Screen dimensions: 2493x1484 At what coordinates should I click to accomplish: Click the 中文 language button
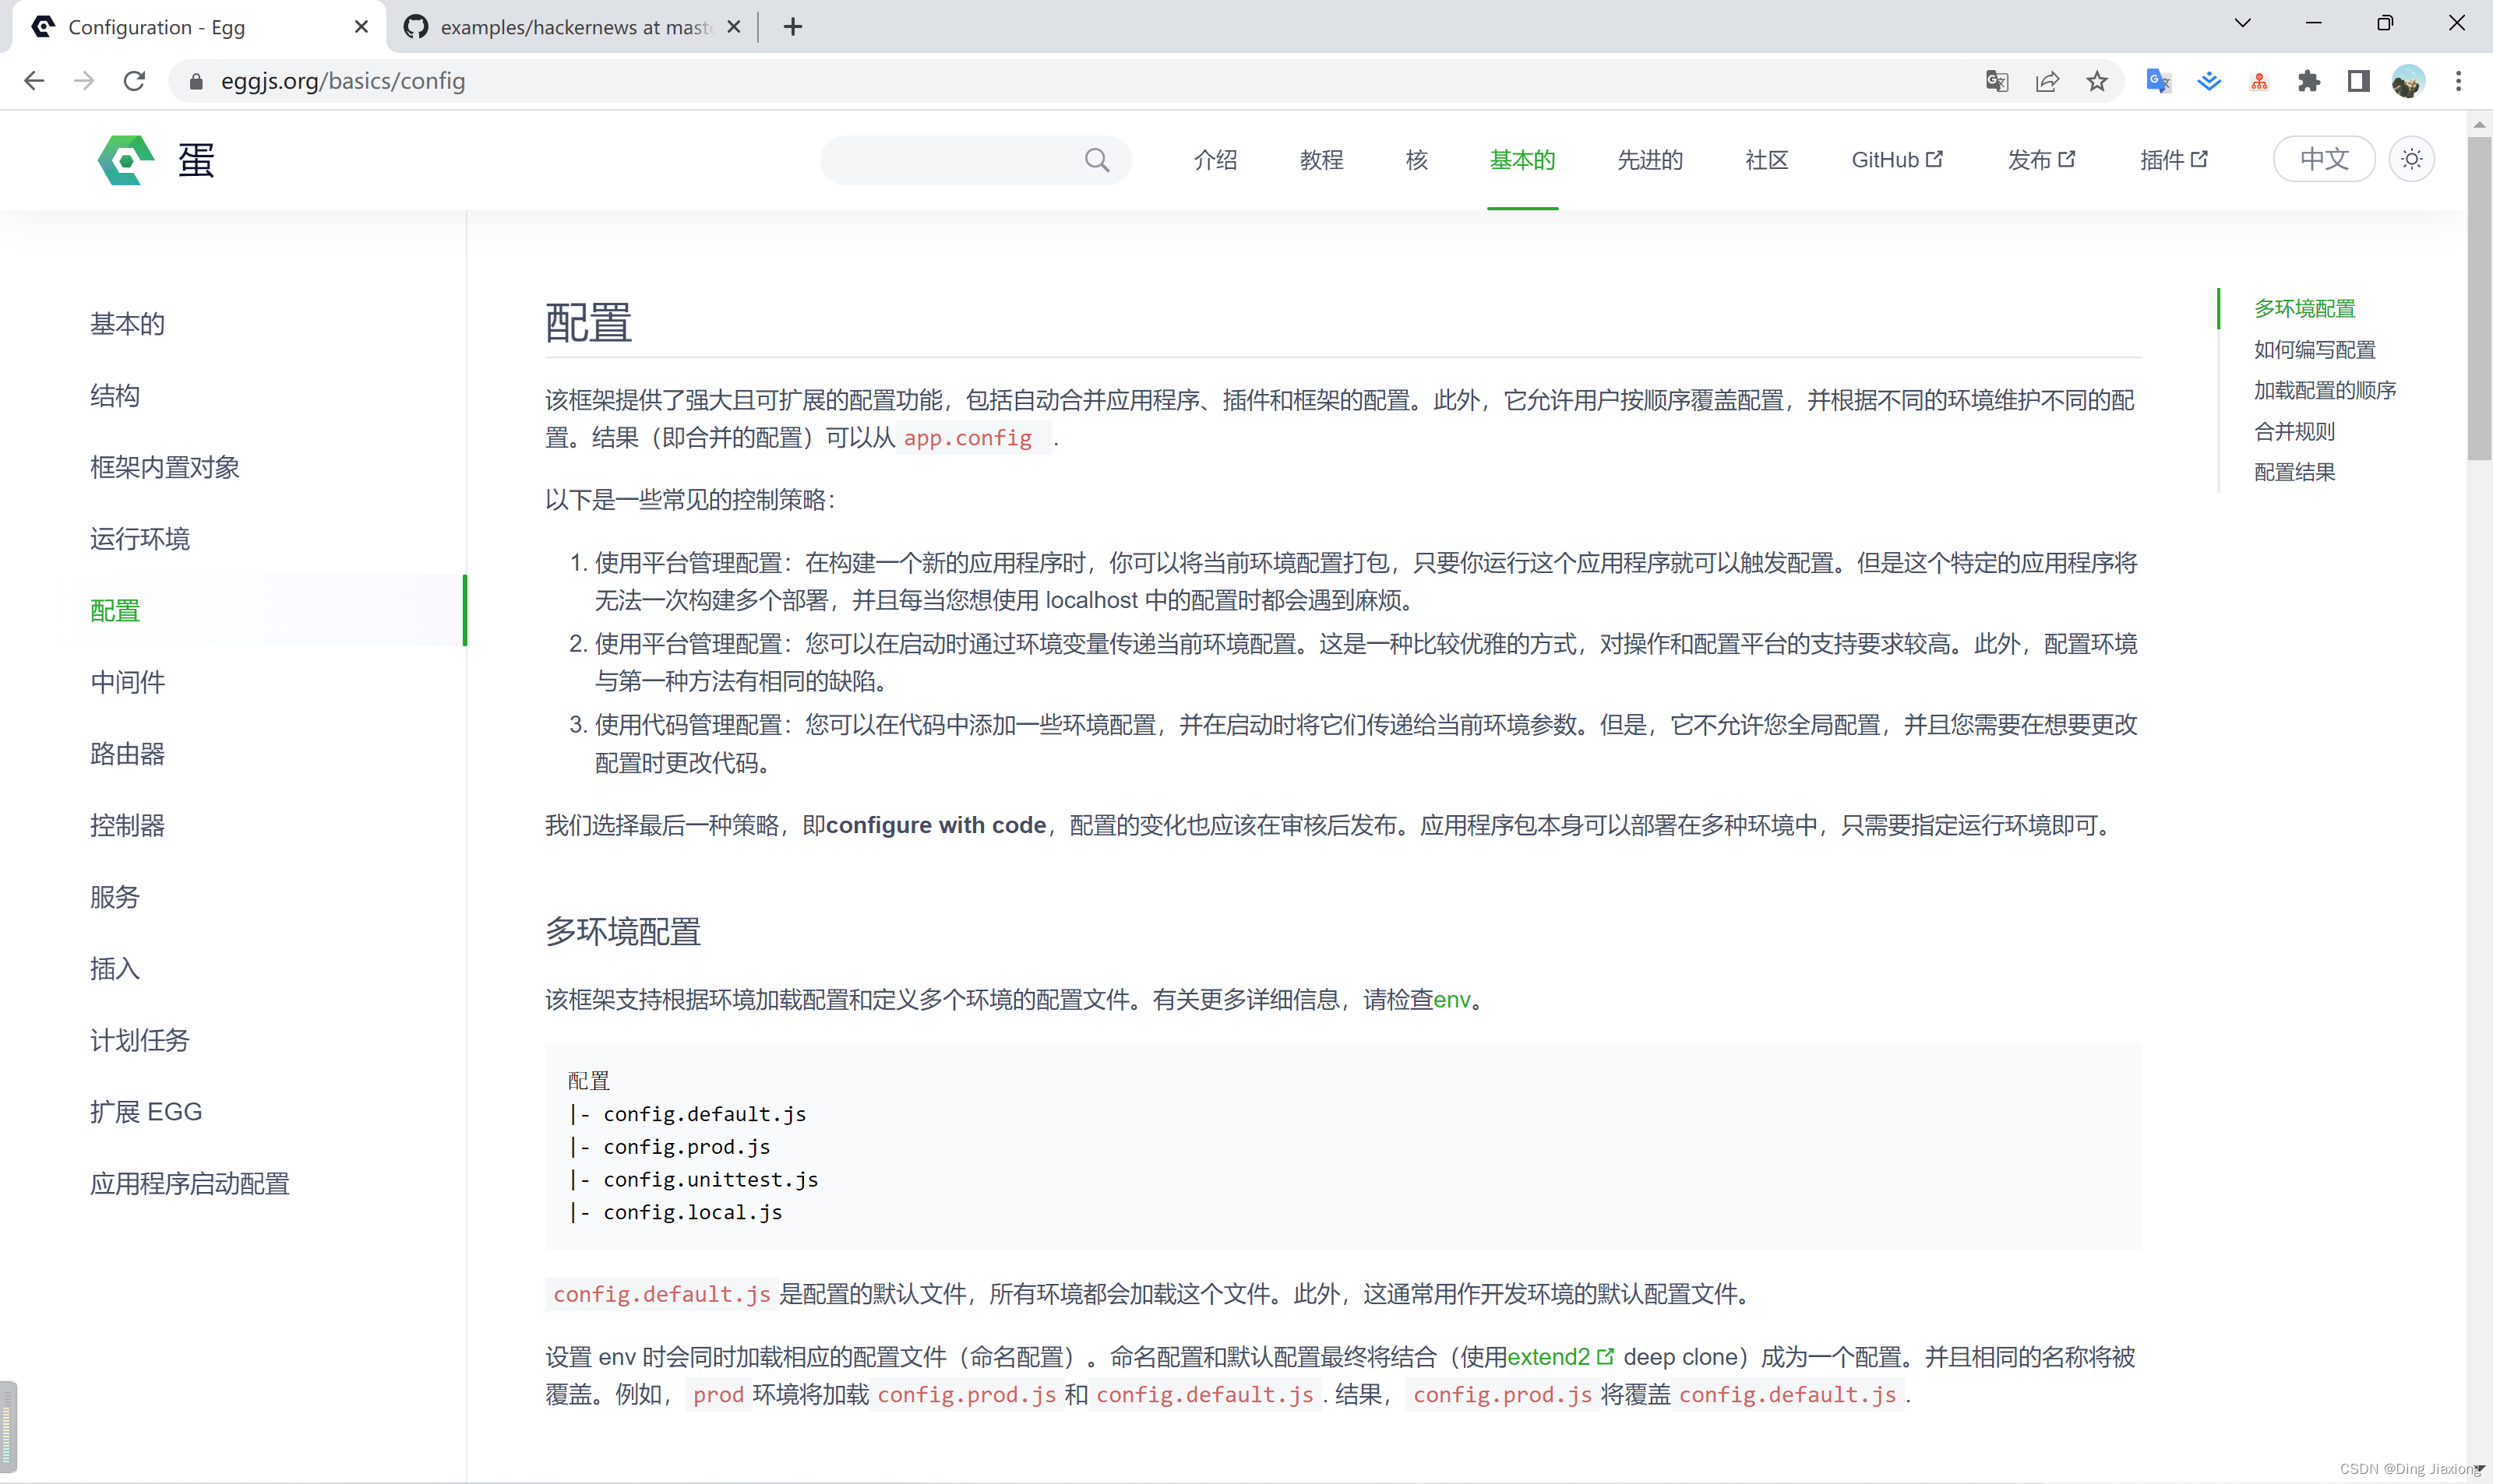click(2323, 159)
